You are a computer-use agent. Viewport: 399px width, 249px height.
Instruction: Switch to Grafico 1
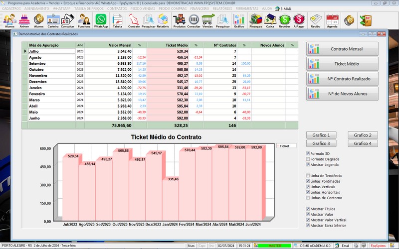pyautogui.click(x=321, y=135)
